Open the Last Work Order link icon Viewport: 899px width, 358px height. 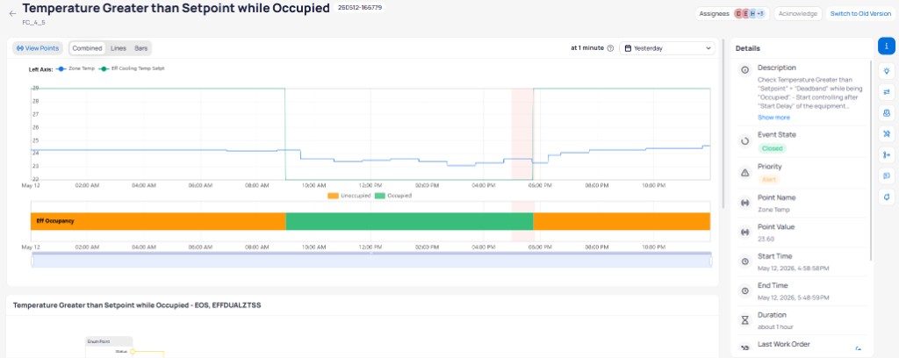(859, 347)
